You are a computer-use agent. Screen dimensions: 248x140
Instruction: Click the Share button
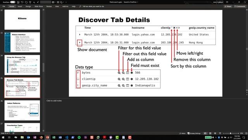(x=228, y=7)
